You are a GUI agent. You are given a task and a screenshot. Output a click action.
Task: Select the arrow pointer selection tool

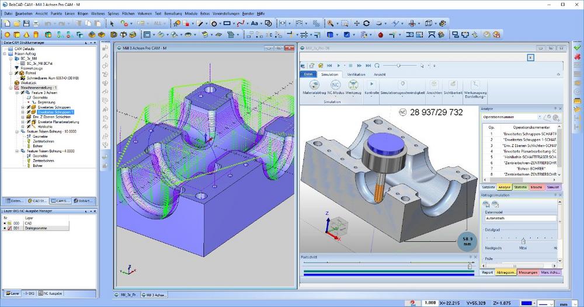click(112, 23)
